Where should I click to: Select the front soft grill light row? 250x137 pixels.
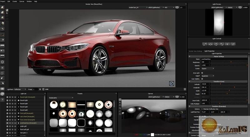click(25, 130)
